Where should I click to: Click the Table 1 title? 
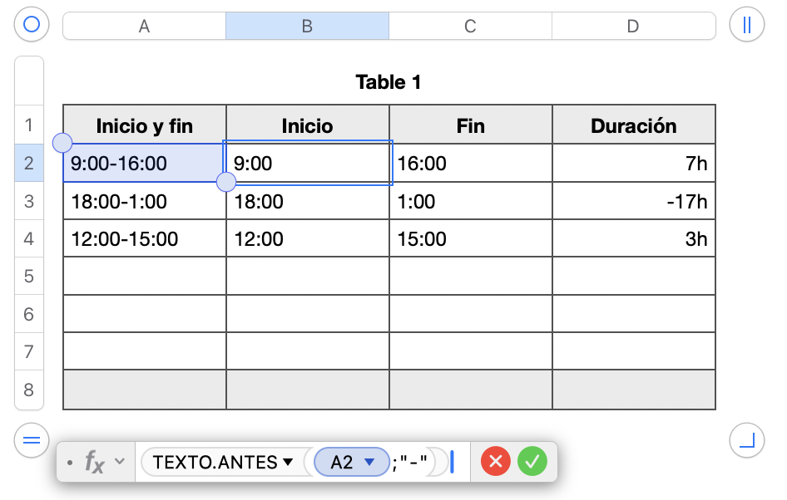click(x=389, y=82)
